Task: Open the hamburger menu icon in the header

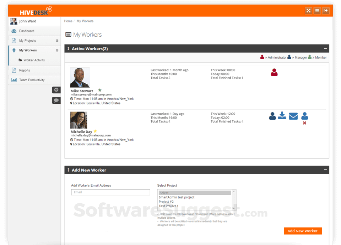Action: [x=317, y=10]
